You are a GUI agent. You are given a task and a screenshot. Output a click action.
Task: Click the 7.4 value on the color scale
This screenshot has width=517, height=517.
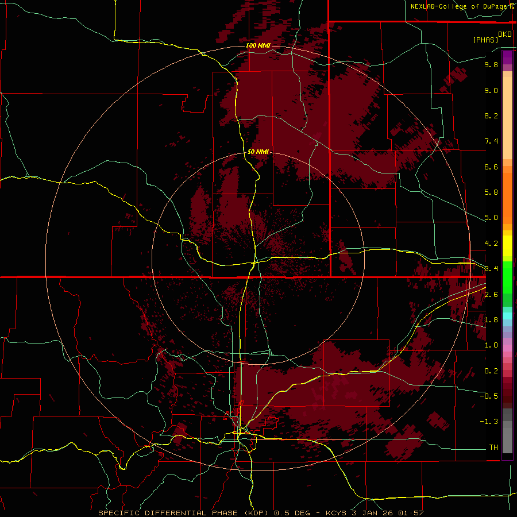point(491,141)
